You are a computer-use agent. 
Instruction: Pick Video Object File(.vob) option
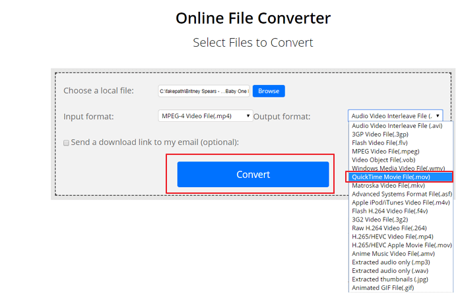click(x=401, y=160)
